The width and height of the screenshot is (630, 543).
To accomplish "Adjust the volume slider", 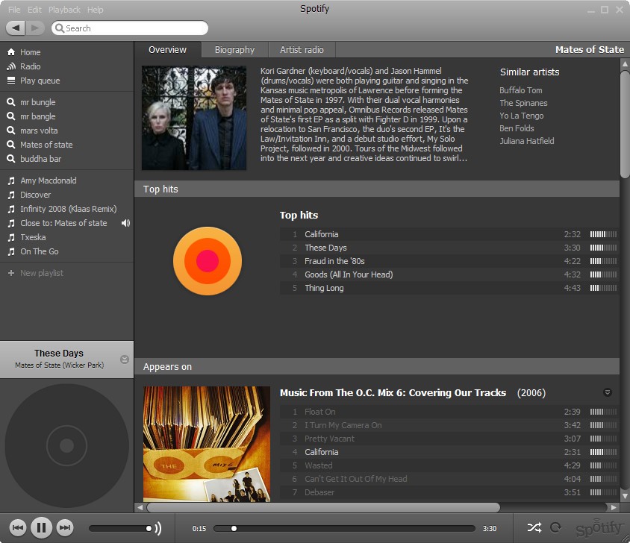I will (120, 528).
